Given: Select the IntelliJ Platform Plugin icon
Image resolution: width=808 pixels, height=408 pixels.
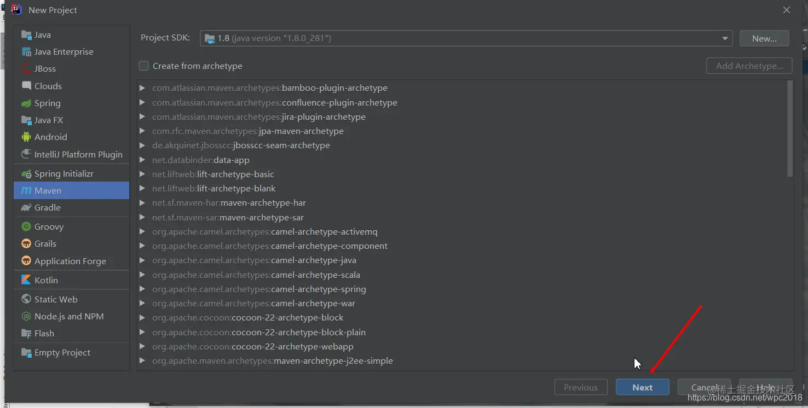Looking at the screenshot, I should [x=26, y=154].
